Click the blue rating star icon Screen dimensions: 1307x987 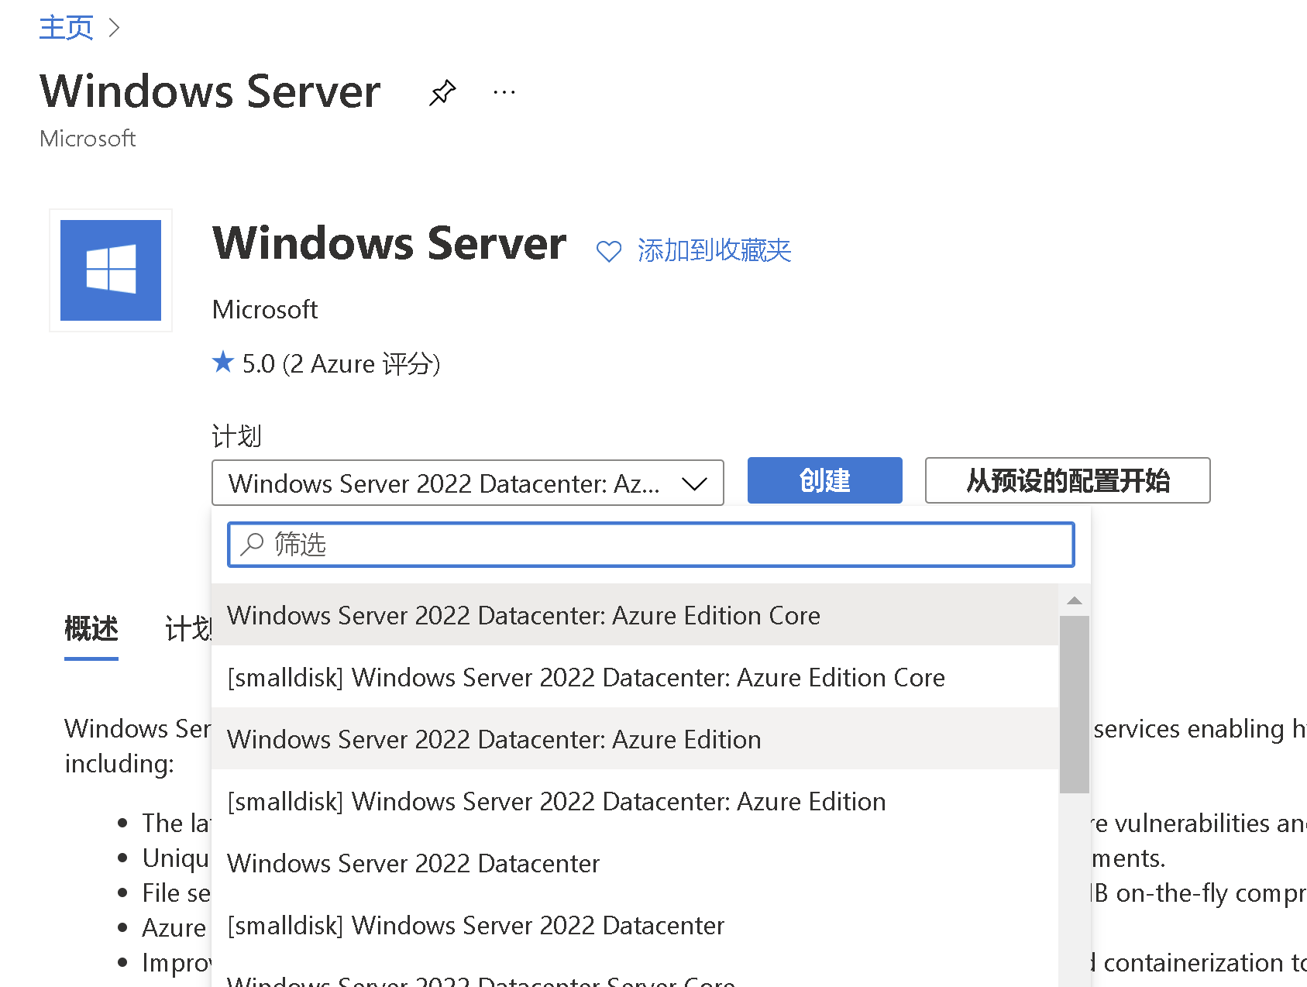click(x=223, y=362)
